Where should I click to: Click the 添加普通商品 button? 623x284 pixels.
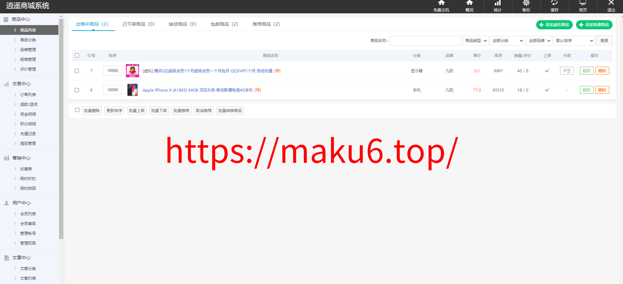click(x=594, y=25)
